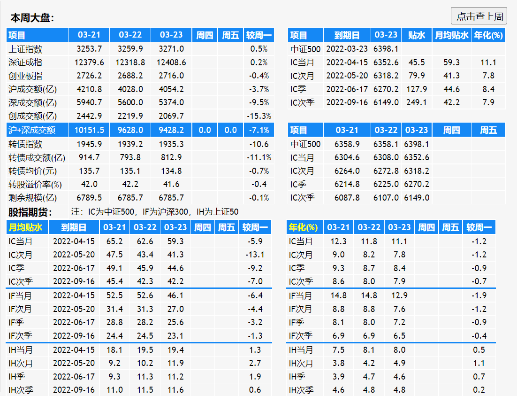Click the 深成交额(亿) row label
The image size is (517, 396).
pyautogui.click(x=33, y=103)
